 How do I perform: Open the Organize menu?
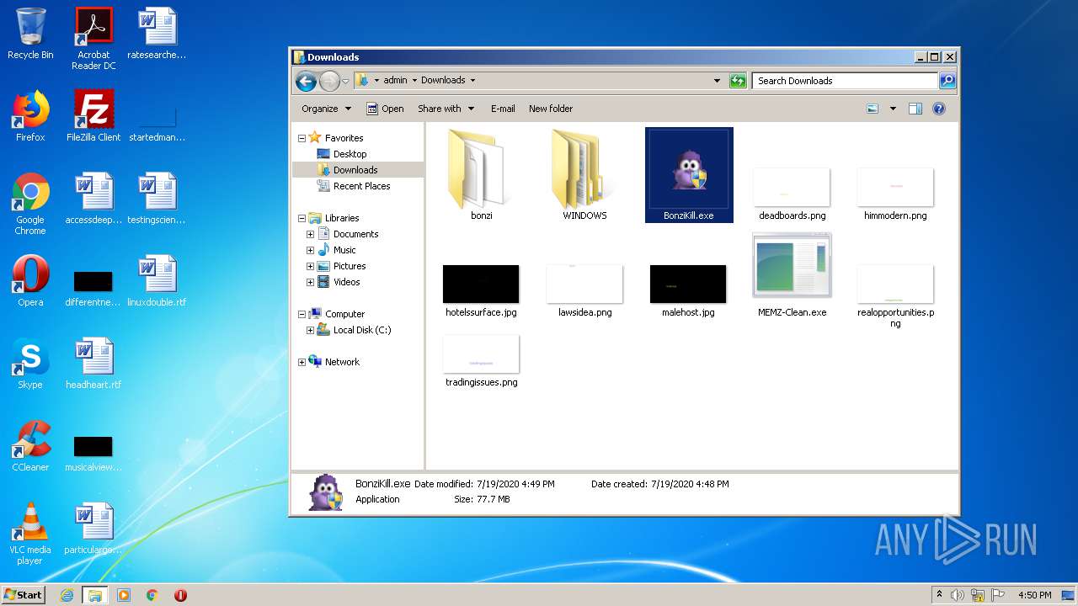pyautogui.click(x=326, y=109)
